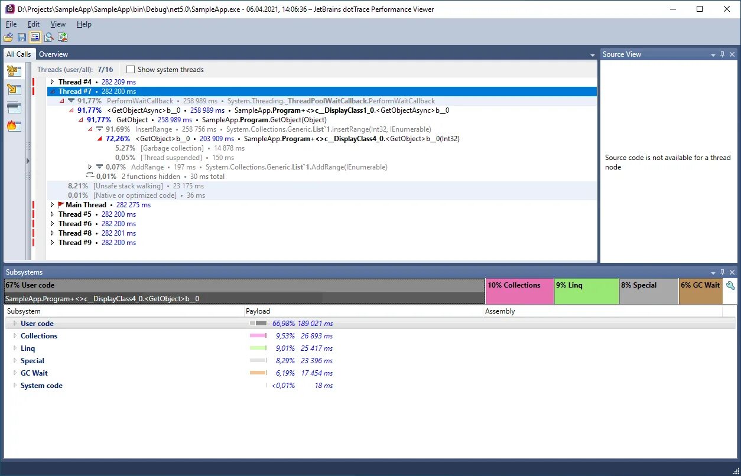Collapse the PerformWaitCallback node
Viewport: 741px width, 476px height.
61,101
